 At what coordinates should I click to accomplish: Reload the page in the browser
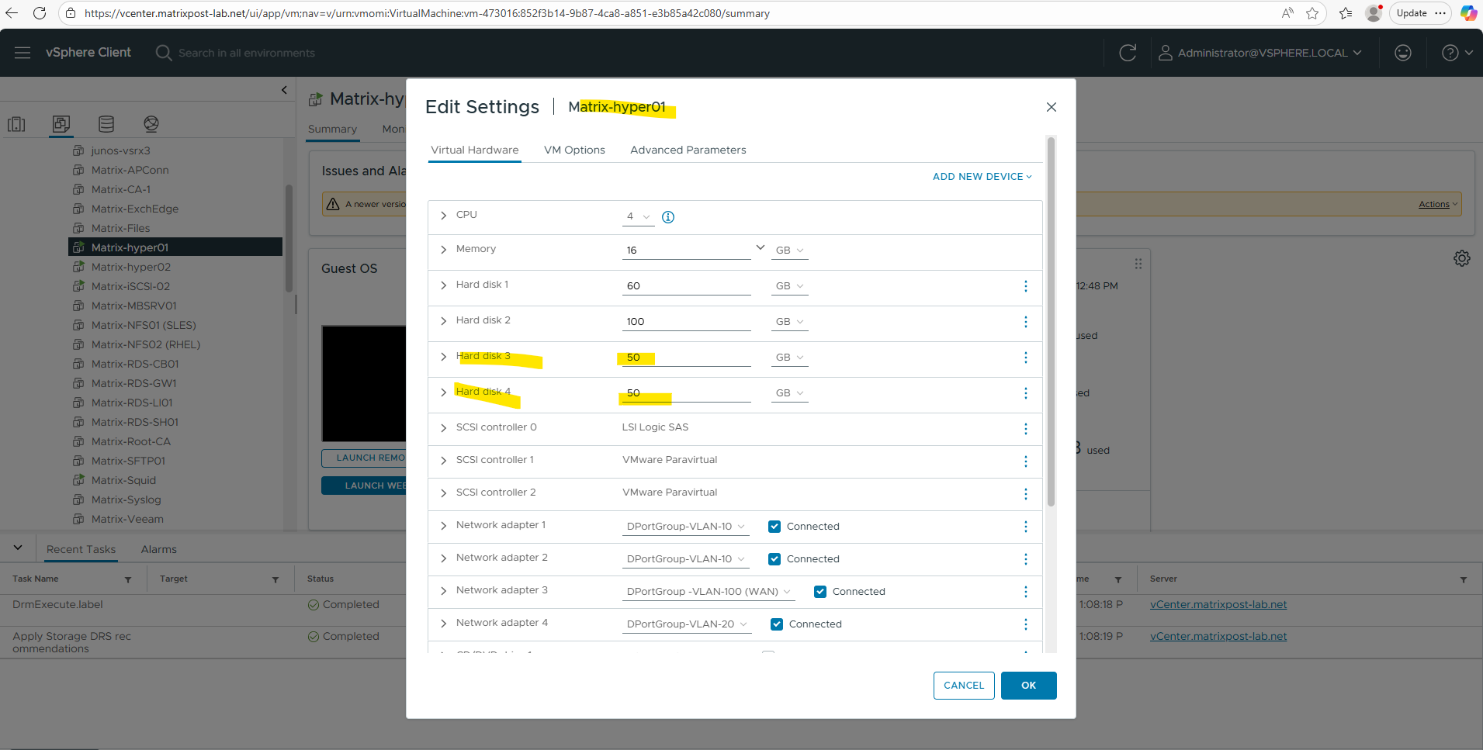tap(40, 13)
